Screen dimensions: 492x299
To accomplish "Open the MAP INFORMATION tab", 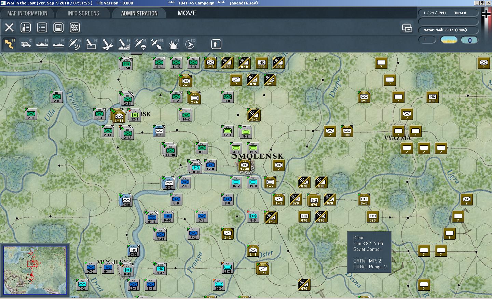I will (x=27, y=13).
